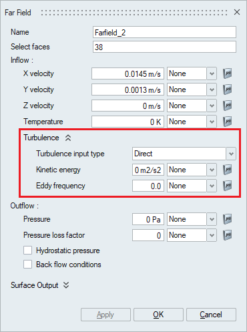Select the Select faces input field

point(164,47)
